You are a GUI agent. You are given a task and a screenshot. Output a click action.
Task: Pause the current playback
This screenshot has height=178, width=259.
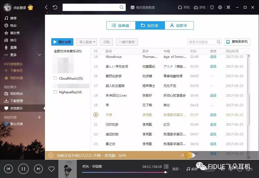[x=23, y=169]
